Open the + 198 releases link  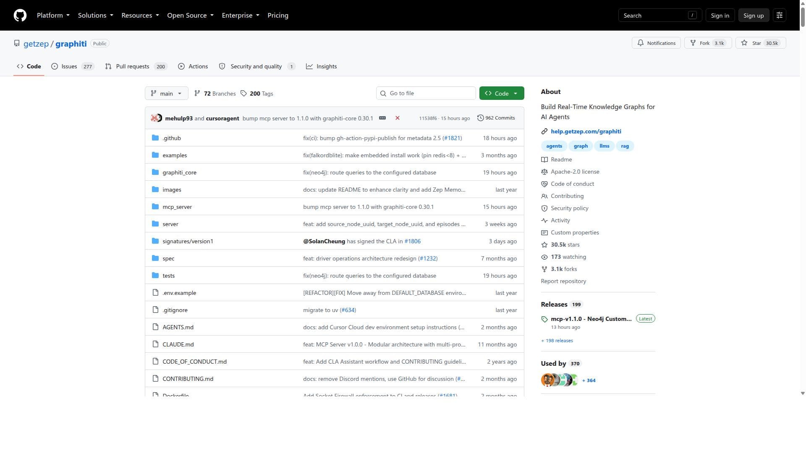[557, 341]
